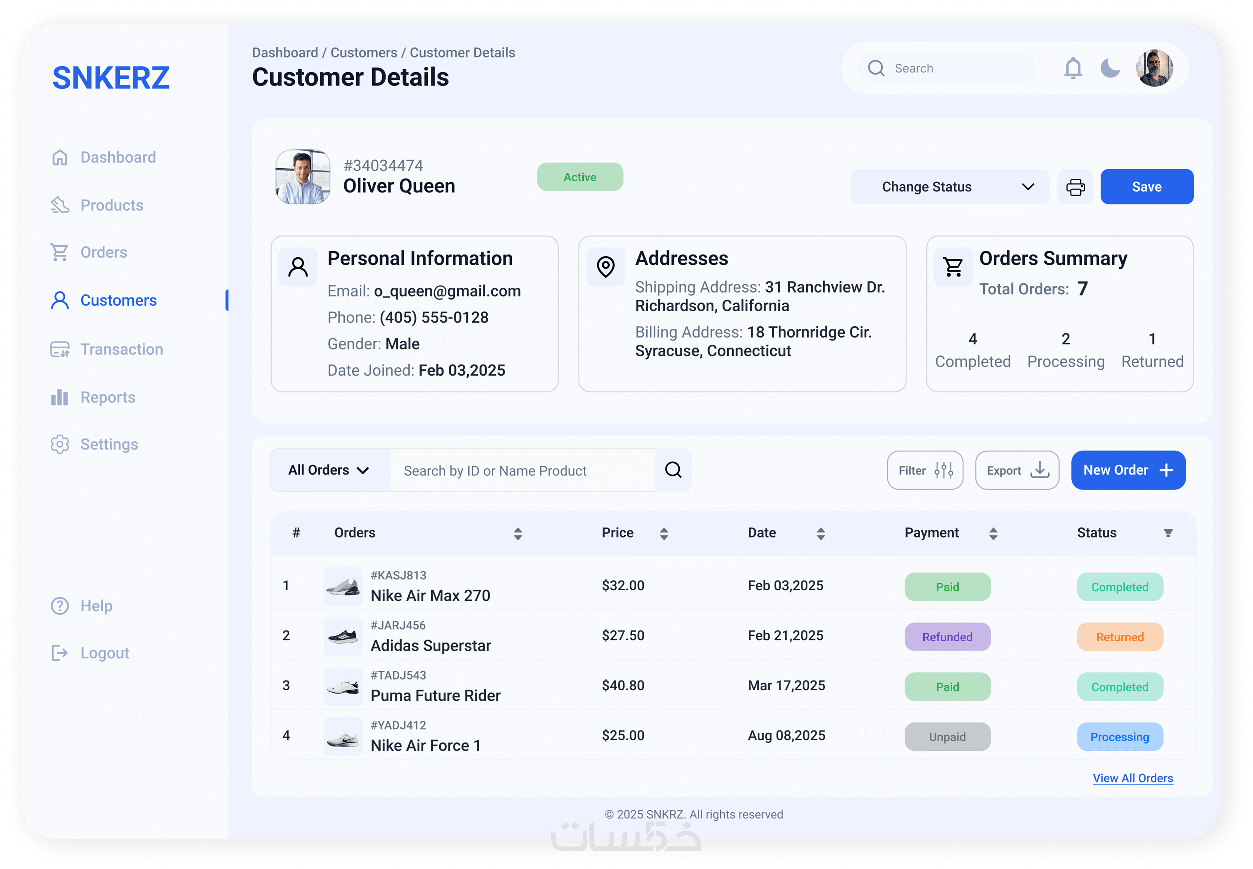Viewport: 1253px width, 869px height.
Task: Click the Nike Air Max 270 shoe thumbnail
Action: [x=342, y=587]
